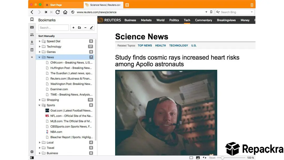Expand the Shopping folder
Image resolution: width=284 pixels, height=160 pixels.
pyautogui.click(x=40, y=100)
